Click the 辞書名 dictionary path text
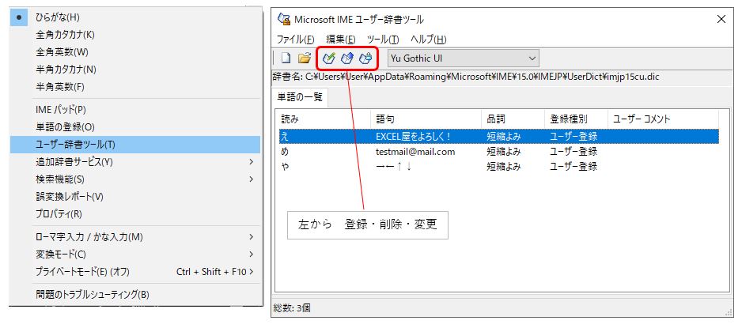 466,77
